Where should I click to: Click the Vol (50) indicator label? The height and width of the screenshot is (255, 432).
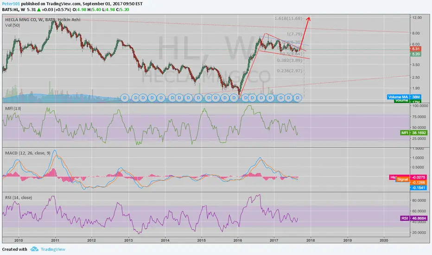click(x=13, y=25)
